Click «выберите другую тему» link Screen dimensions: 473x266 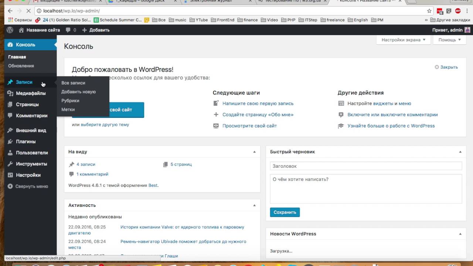click(x=105, y=125)
